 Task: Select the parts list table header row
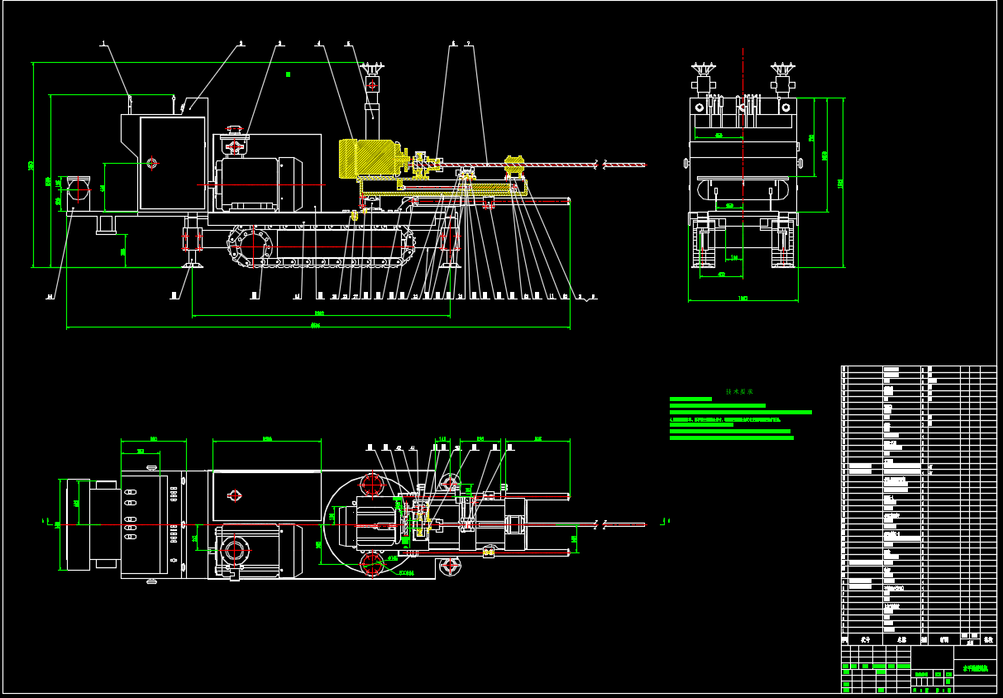tap(918, 639)
